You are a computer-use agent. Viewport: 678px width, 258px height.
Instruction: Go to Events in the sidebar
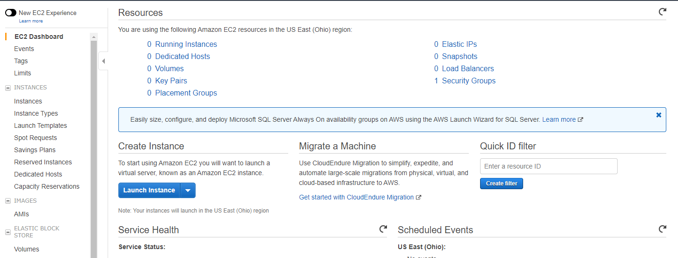tap(24, 49)
